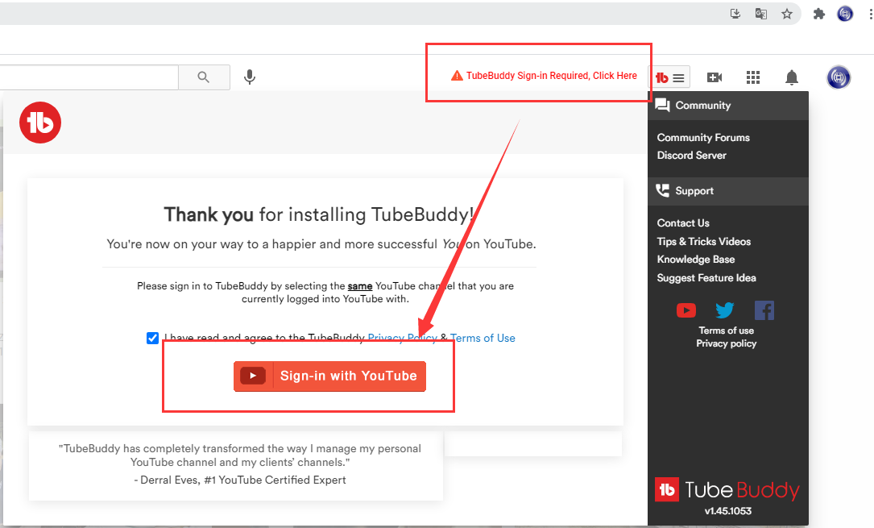Click inside the search input field

[89, 77]
